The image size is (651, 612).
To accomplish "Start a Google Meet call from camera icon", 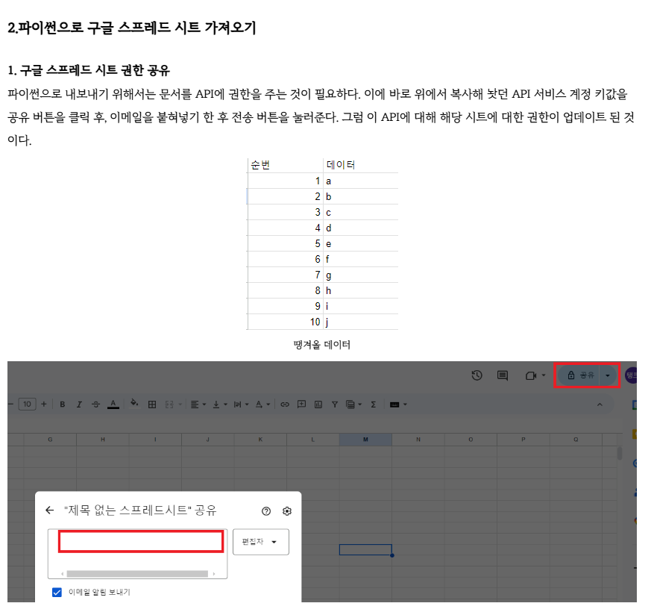I will point(530,376).
